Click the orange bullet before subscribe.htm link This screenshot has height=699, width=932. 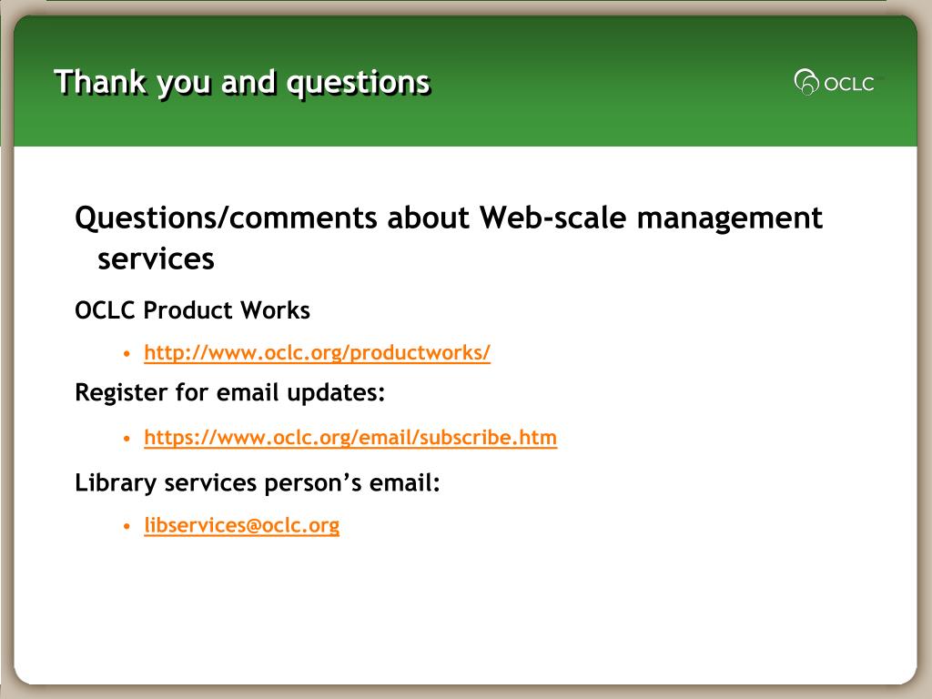(127, 439)
